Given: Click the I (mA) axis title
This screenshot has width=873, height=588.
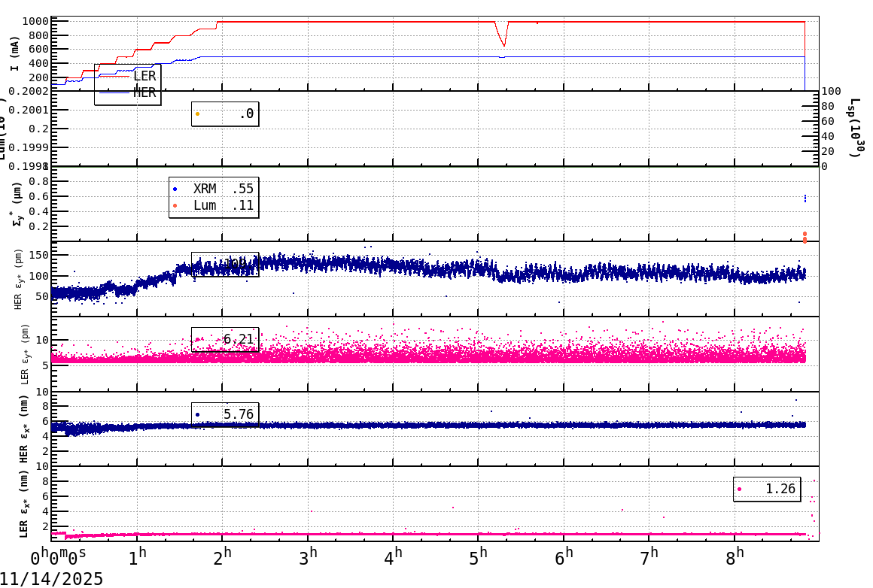Looking at the screenshot, I should click(14, 54).
